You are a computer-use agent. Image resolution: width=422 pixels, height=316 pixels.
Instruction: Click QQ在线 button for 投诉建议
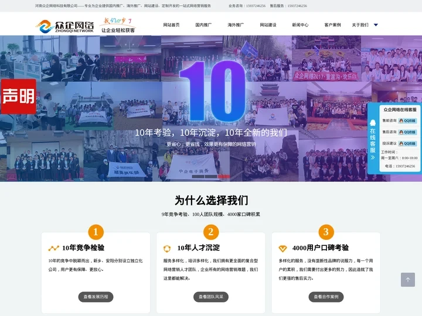(x=407, y=143)
